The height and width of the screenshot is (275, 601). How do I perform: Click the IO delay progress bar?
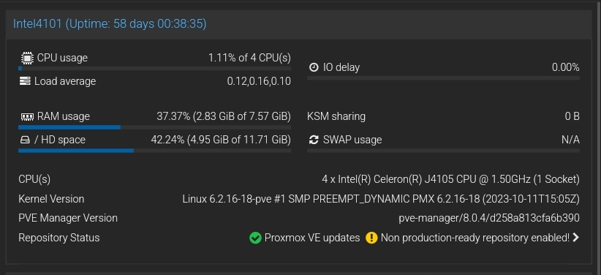tap(444, 78)
